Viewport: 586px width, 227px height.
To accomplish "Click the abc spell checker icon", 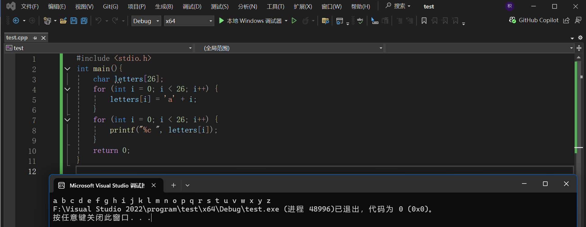I will (360, 21).
